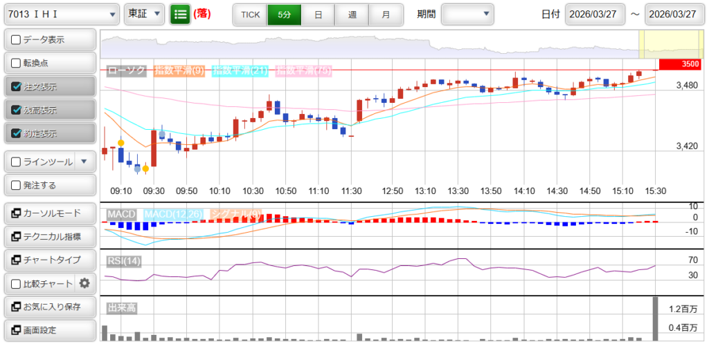Switch to TICK chart interval
The width and height of the screenshot is (709, 346).
click(250, 14)
